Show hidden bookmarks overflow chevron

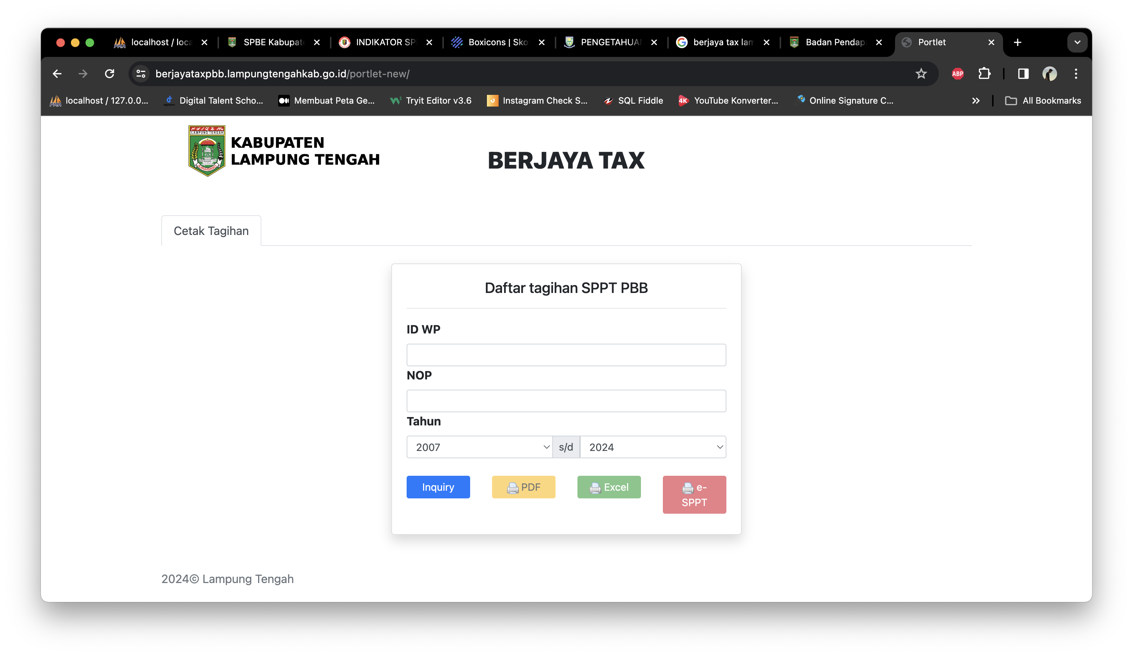click(975, 101)
